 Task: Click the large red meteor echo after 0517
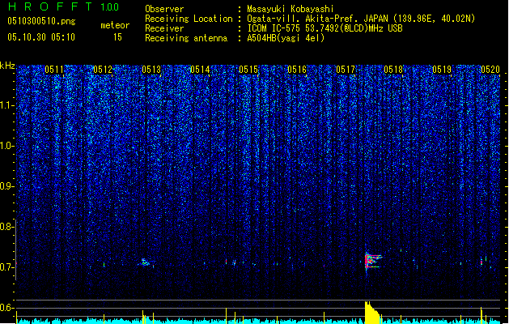[372, 262]
